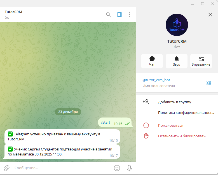The image size is (218, 175).
Task: Click the Ученик Сергей Студентов message
Action: coord(62,152)
